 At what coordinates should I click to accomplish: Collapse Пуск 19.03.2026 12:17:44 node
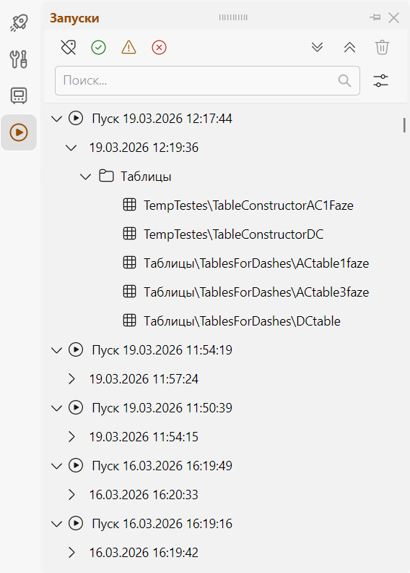57,119
